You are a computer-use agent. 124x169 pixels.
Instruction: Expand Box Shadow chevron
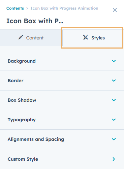click(114, 100)
